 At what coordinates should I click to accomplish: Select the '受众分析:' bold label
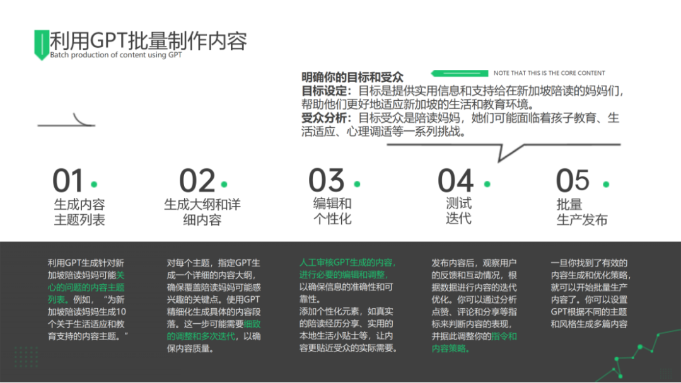click(327, 118)
